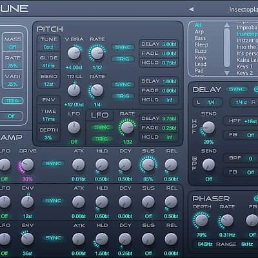The height and width of the screenshot is (258, 258).
Task: Toggle SYNC in the AMP envelope row
Action: (x=54, y=164)
